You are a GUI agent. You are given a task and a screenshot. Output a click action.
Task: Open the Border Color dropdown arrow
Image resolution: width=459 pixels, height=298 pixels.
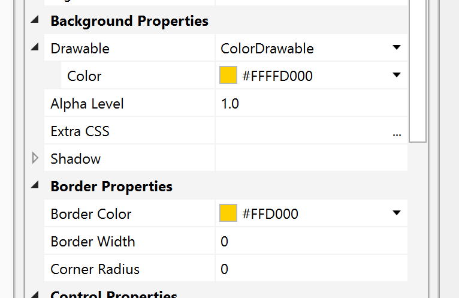tap(396, 214)
